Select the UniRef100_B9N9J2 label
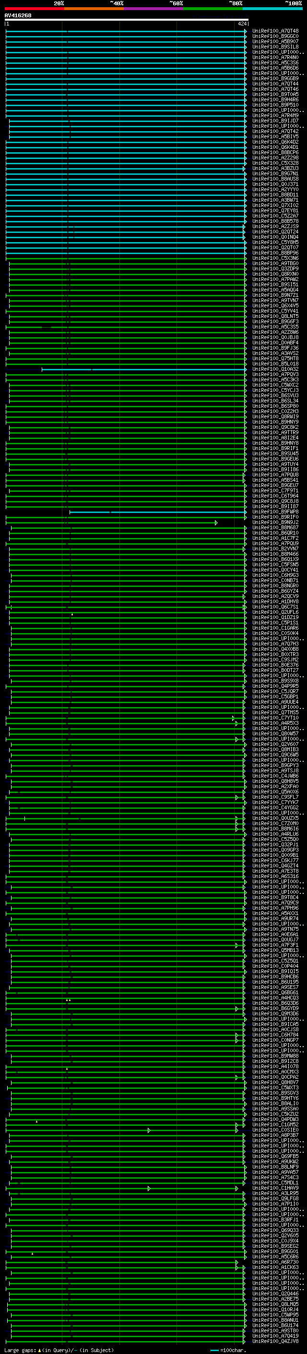 275,523
